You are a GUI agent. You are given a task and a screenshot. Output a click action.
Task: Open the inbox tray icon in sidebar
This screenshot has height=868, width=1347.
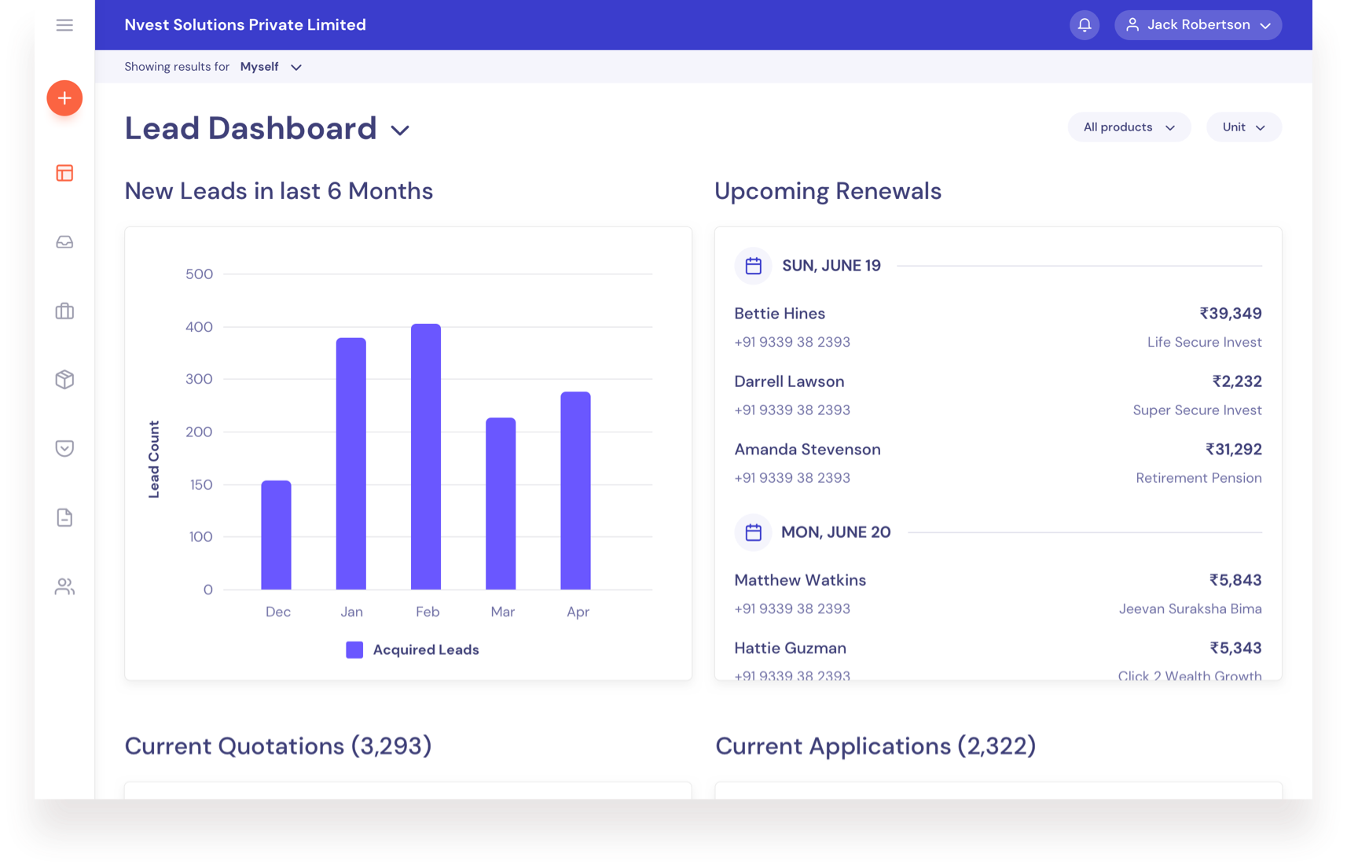click(64, 242)
